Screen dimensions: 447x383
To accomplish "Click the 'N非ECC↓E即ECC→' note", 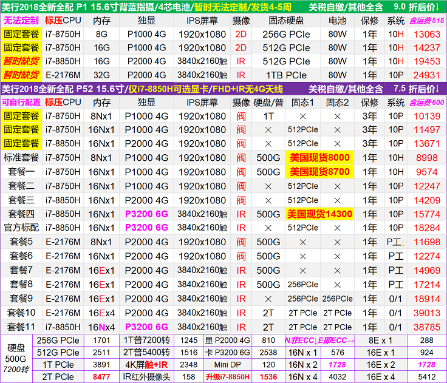I will 319,341.
